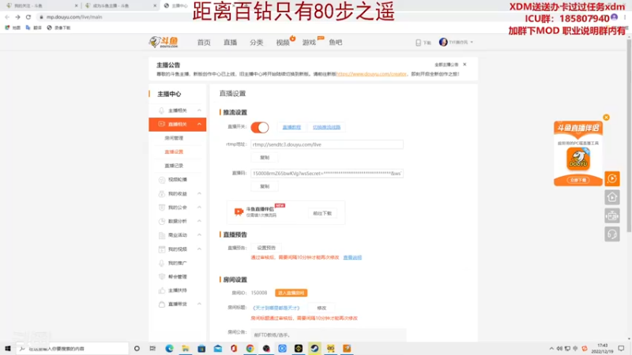Open the 查看说明 link
Screen dimensions: 632x355
click(x=352, y=258)
